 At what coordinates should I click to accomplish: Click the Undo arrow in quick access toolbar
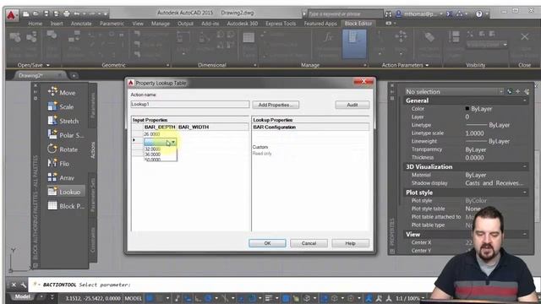pos(77,14)
